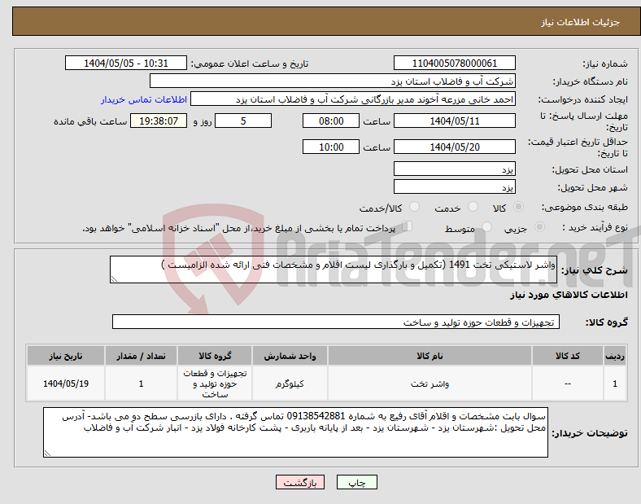Viewport: 641px width, 504px height.
Task: Click the requester field احمد خانی مزرعه آخوند
Action: [x=353, y=99]
